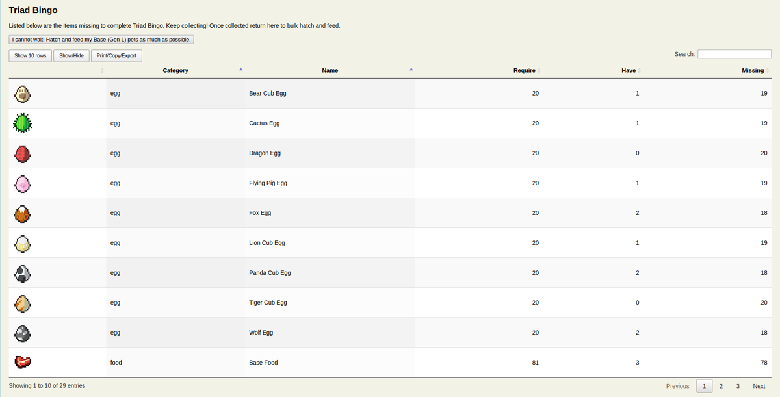Click the Flying Pig Egg icon

pyautogui.click(x=22, y=183)
